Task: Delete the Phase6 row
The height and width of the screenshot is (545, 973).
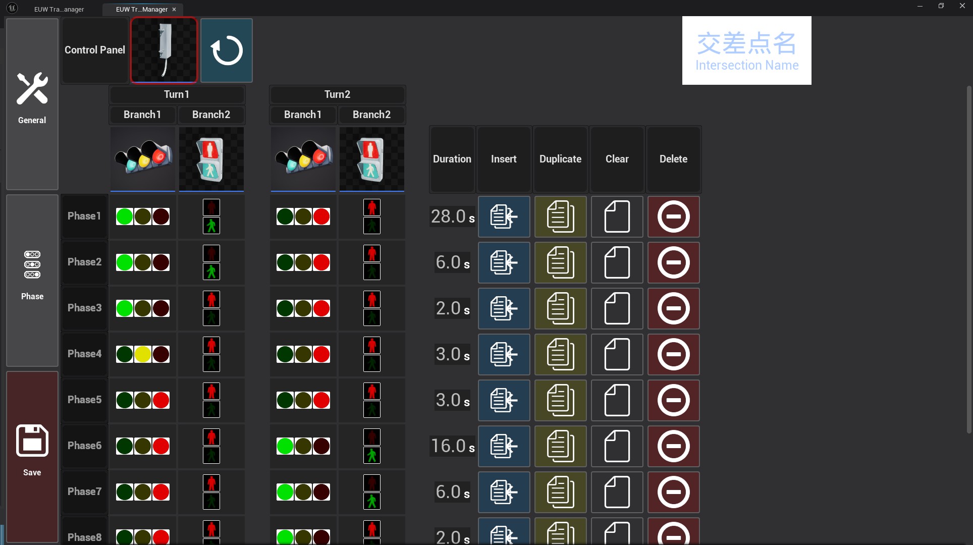Action: pyautogui.click(x=673, y=446)
